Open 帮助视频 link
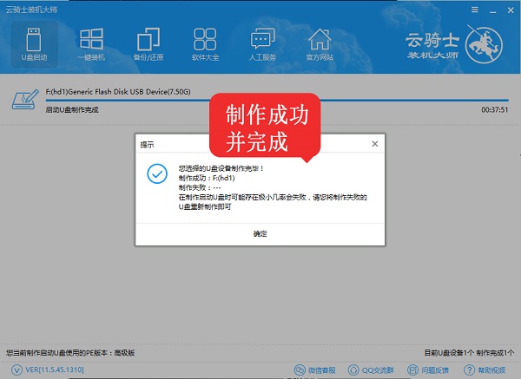Viewport: 521px width, 379px height. 485,369
